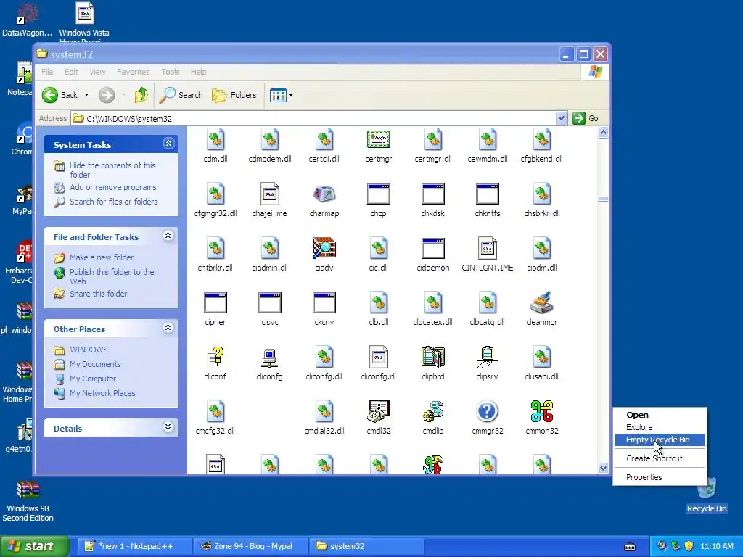Select the cmmgr32 question mark icon
Viewport: 743px width, 557px height.
(x=487, y=412)
